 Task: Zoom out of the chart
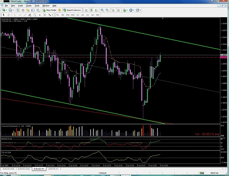point(107,10)
